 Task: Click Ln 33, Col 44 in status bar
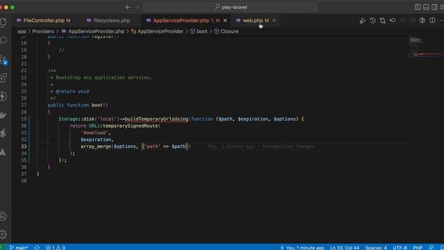click(345, 247)
